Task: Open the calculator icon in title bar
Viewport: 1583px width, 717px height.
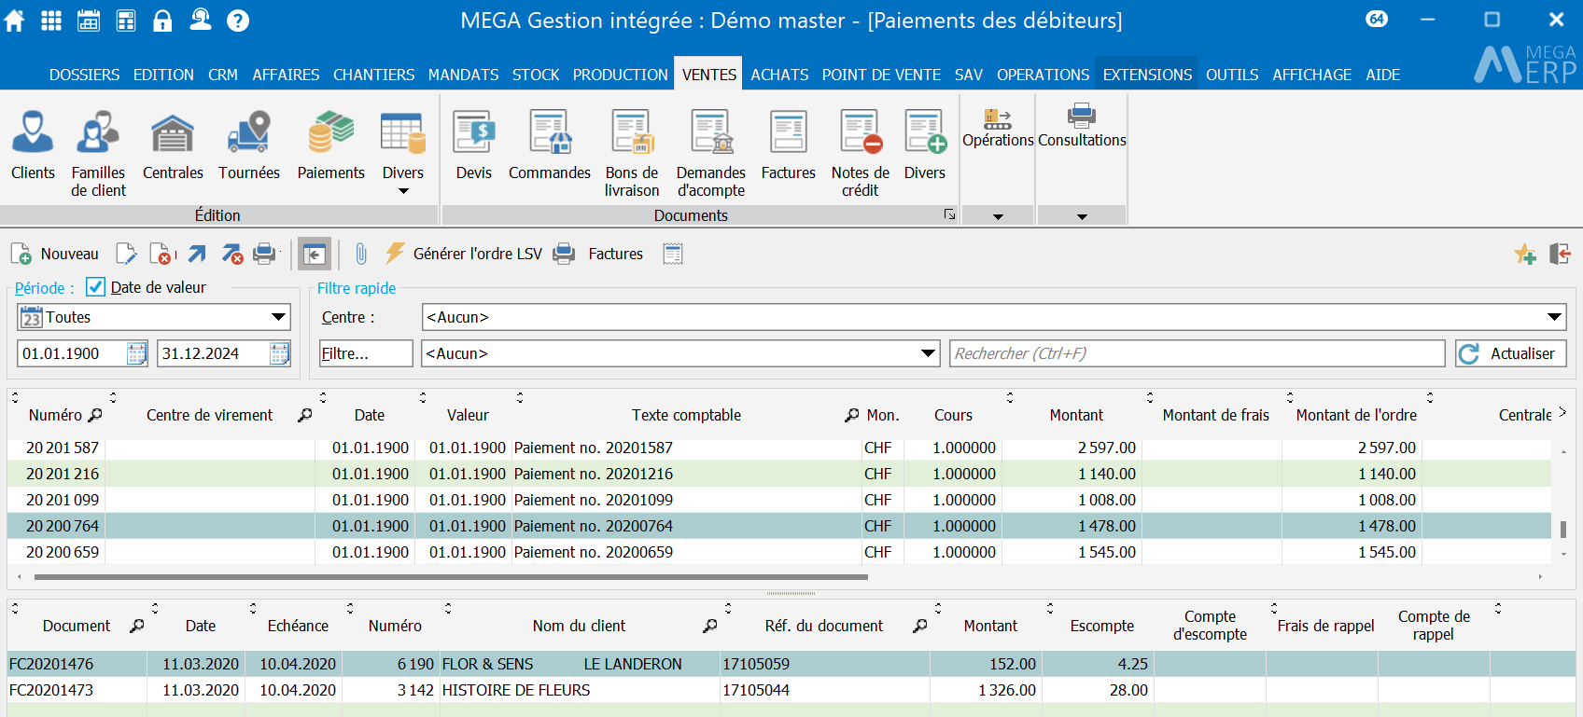Action: [126, 20]
